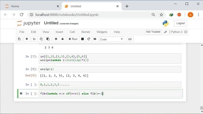Open the Code cell type dropdown

pos(112,39)
